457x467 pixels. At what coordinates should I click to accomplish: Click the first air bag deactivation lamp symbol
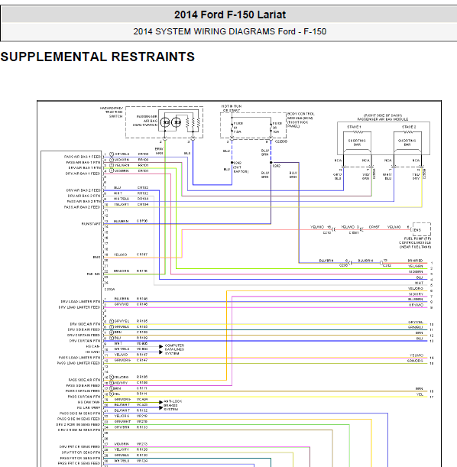pyautogui.click(x=165, y=122)
